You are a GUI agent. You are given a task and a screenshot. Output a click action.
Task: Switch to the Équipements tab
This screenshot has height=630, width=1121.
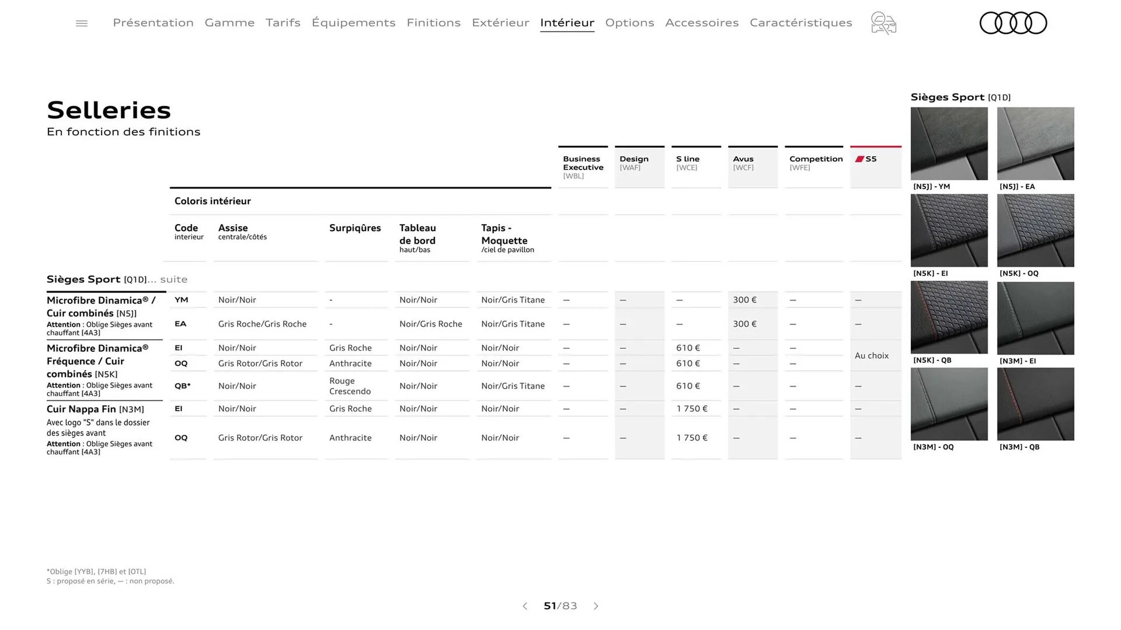353,23
